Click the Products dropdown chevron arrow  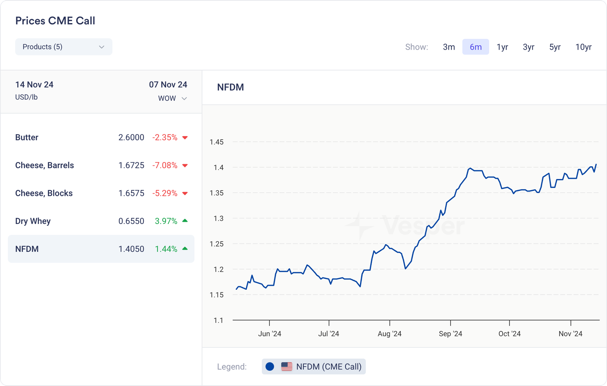(x=101, y=47)
